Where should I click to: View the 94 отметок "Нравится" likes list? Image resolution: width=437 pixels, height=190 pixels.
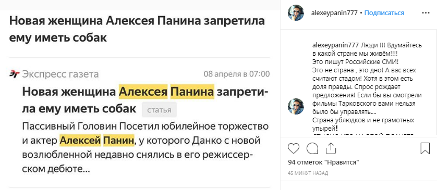point(323,162)
